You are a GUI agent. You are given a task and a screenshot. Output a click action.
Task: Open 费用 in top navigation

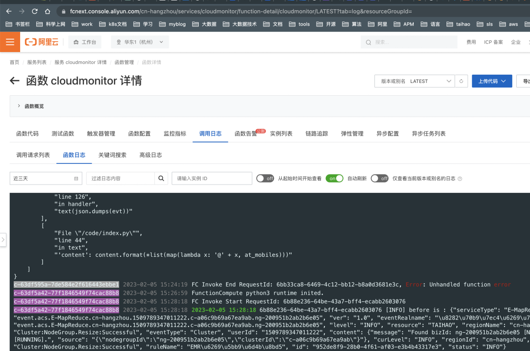[471, 42]
